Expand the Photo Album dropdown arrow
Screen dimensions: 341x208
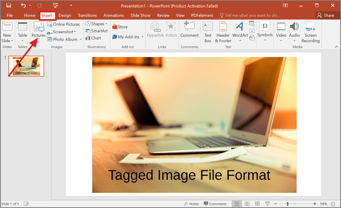[x=80, y=40]
